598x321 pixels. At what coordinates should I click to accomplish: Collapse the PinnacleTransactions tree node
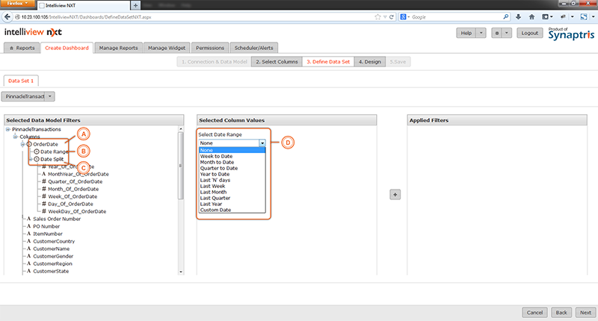pyautogui.click(x=8, y=129)
